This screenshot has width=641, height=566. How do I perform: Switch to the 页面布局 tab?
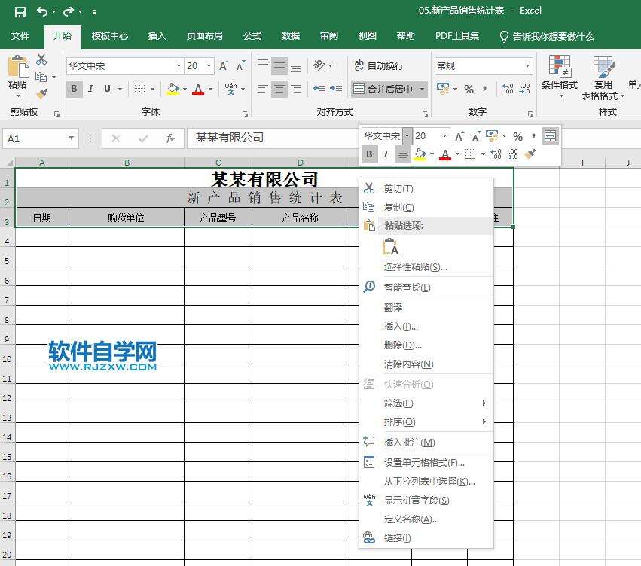204,36
